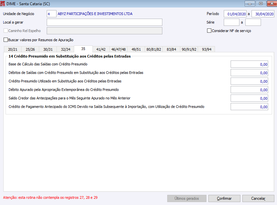
Task: Select the 90/91/92 tab
Action: tap(189, 49)
